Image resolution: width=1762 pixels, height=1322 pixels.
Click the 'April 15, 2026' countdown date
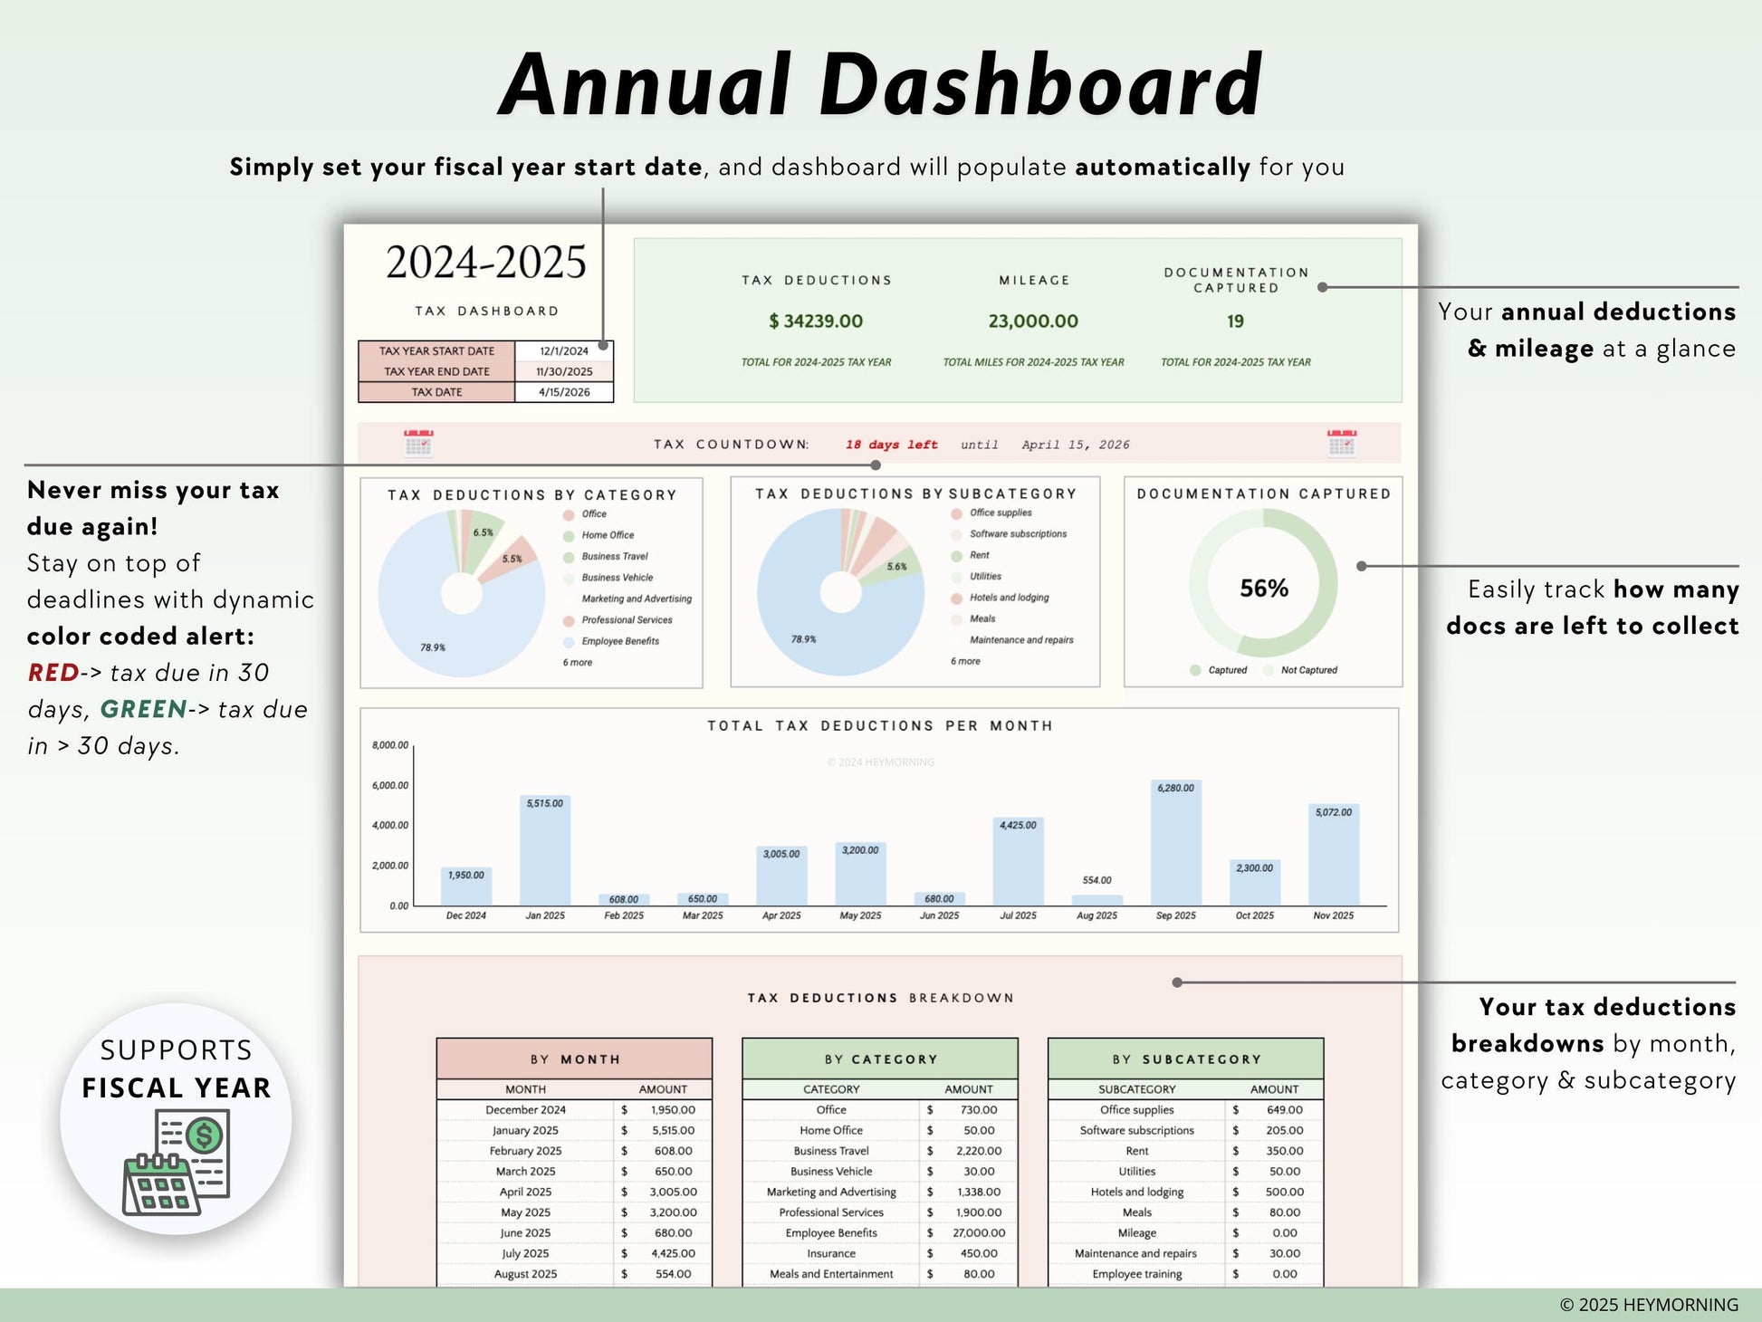click(1076, 445)
